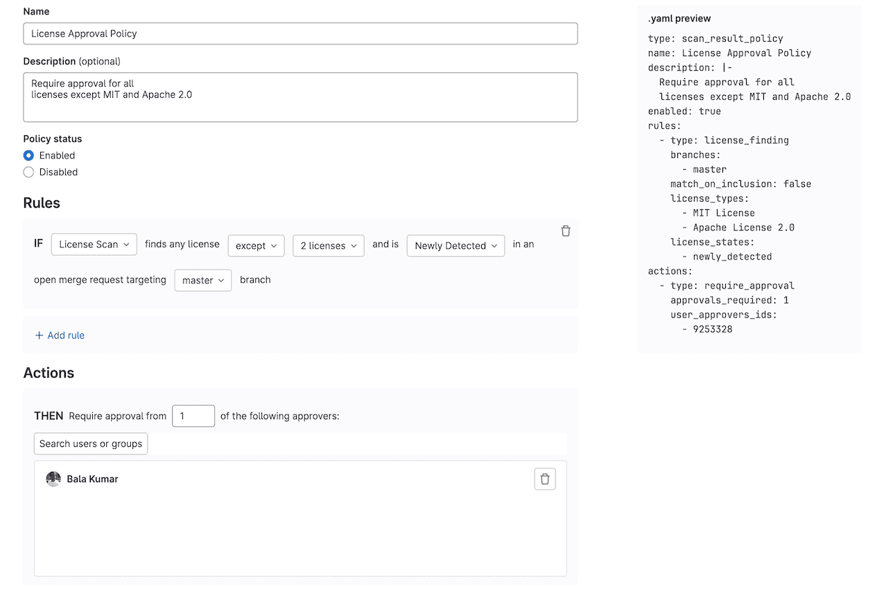The width and height of the screenshot is (877, 598).
Task: Delete the License Scan rule via trash icon
Action: 566,231
